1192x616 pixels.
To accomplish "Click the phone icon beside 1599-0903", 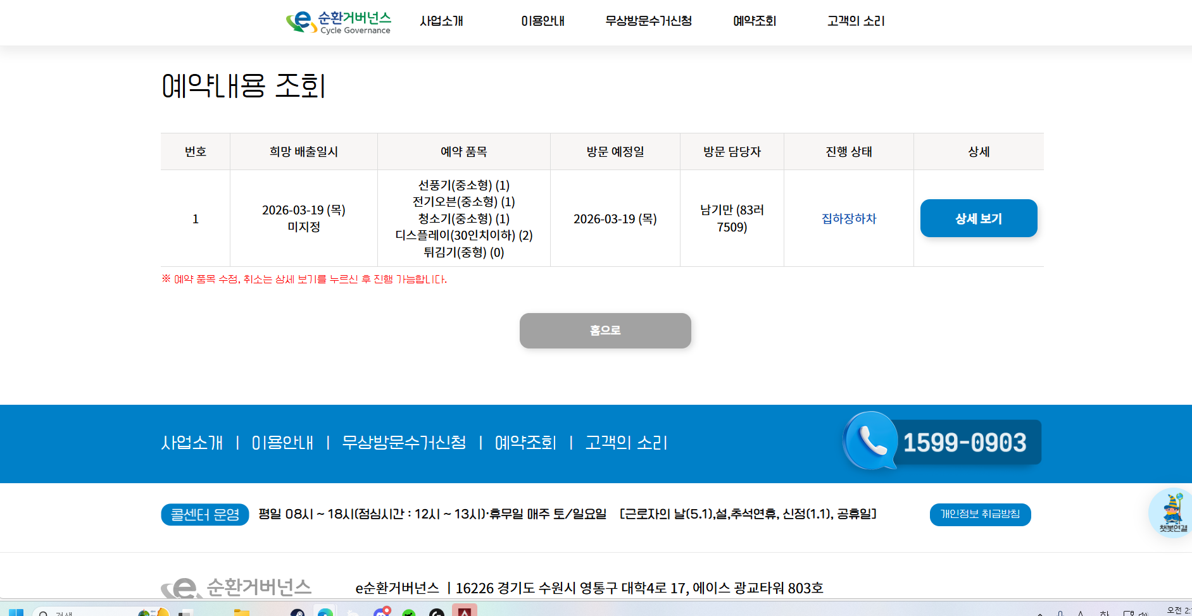I will coord(871,441).
